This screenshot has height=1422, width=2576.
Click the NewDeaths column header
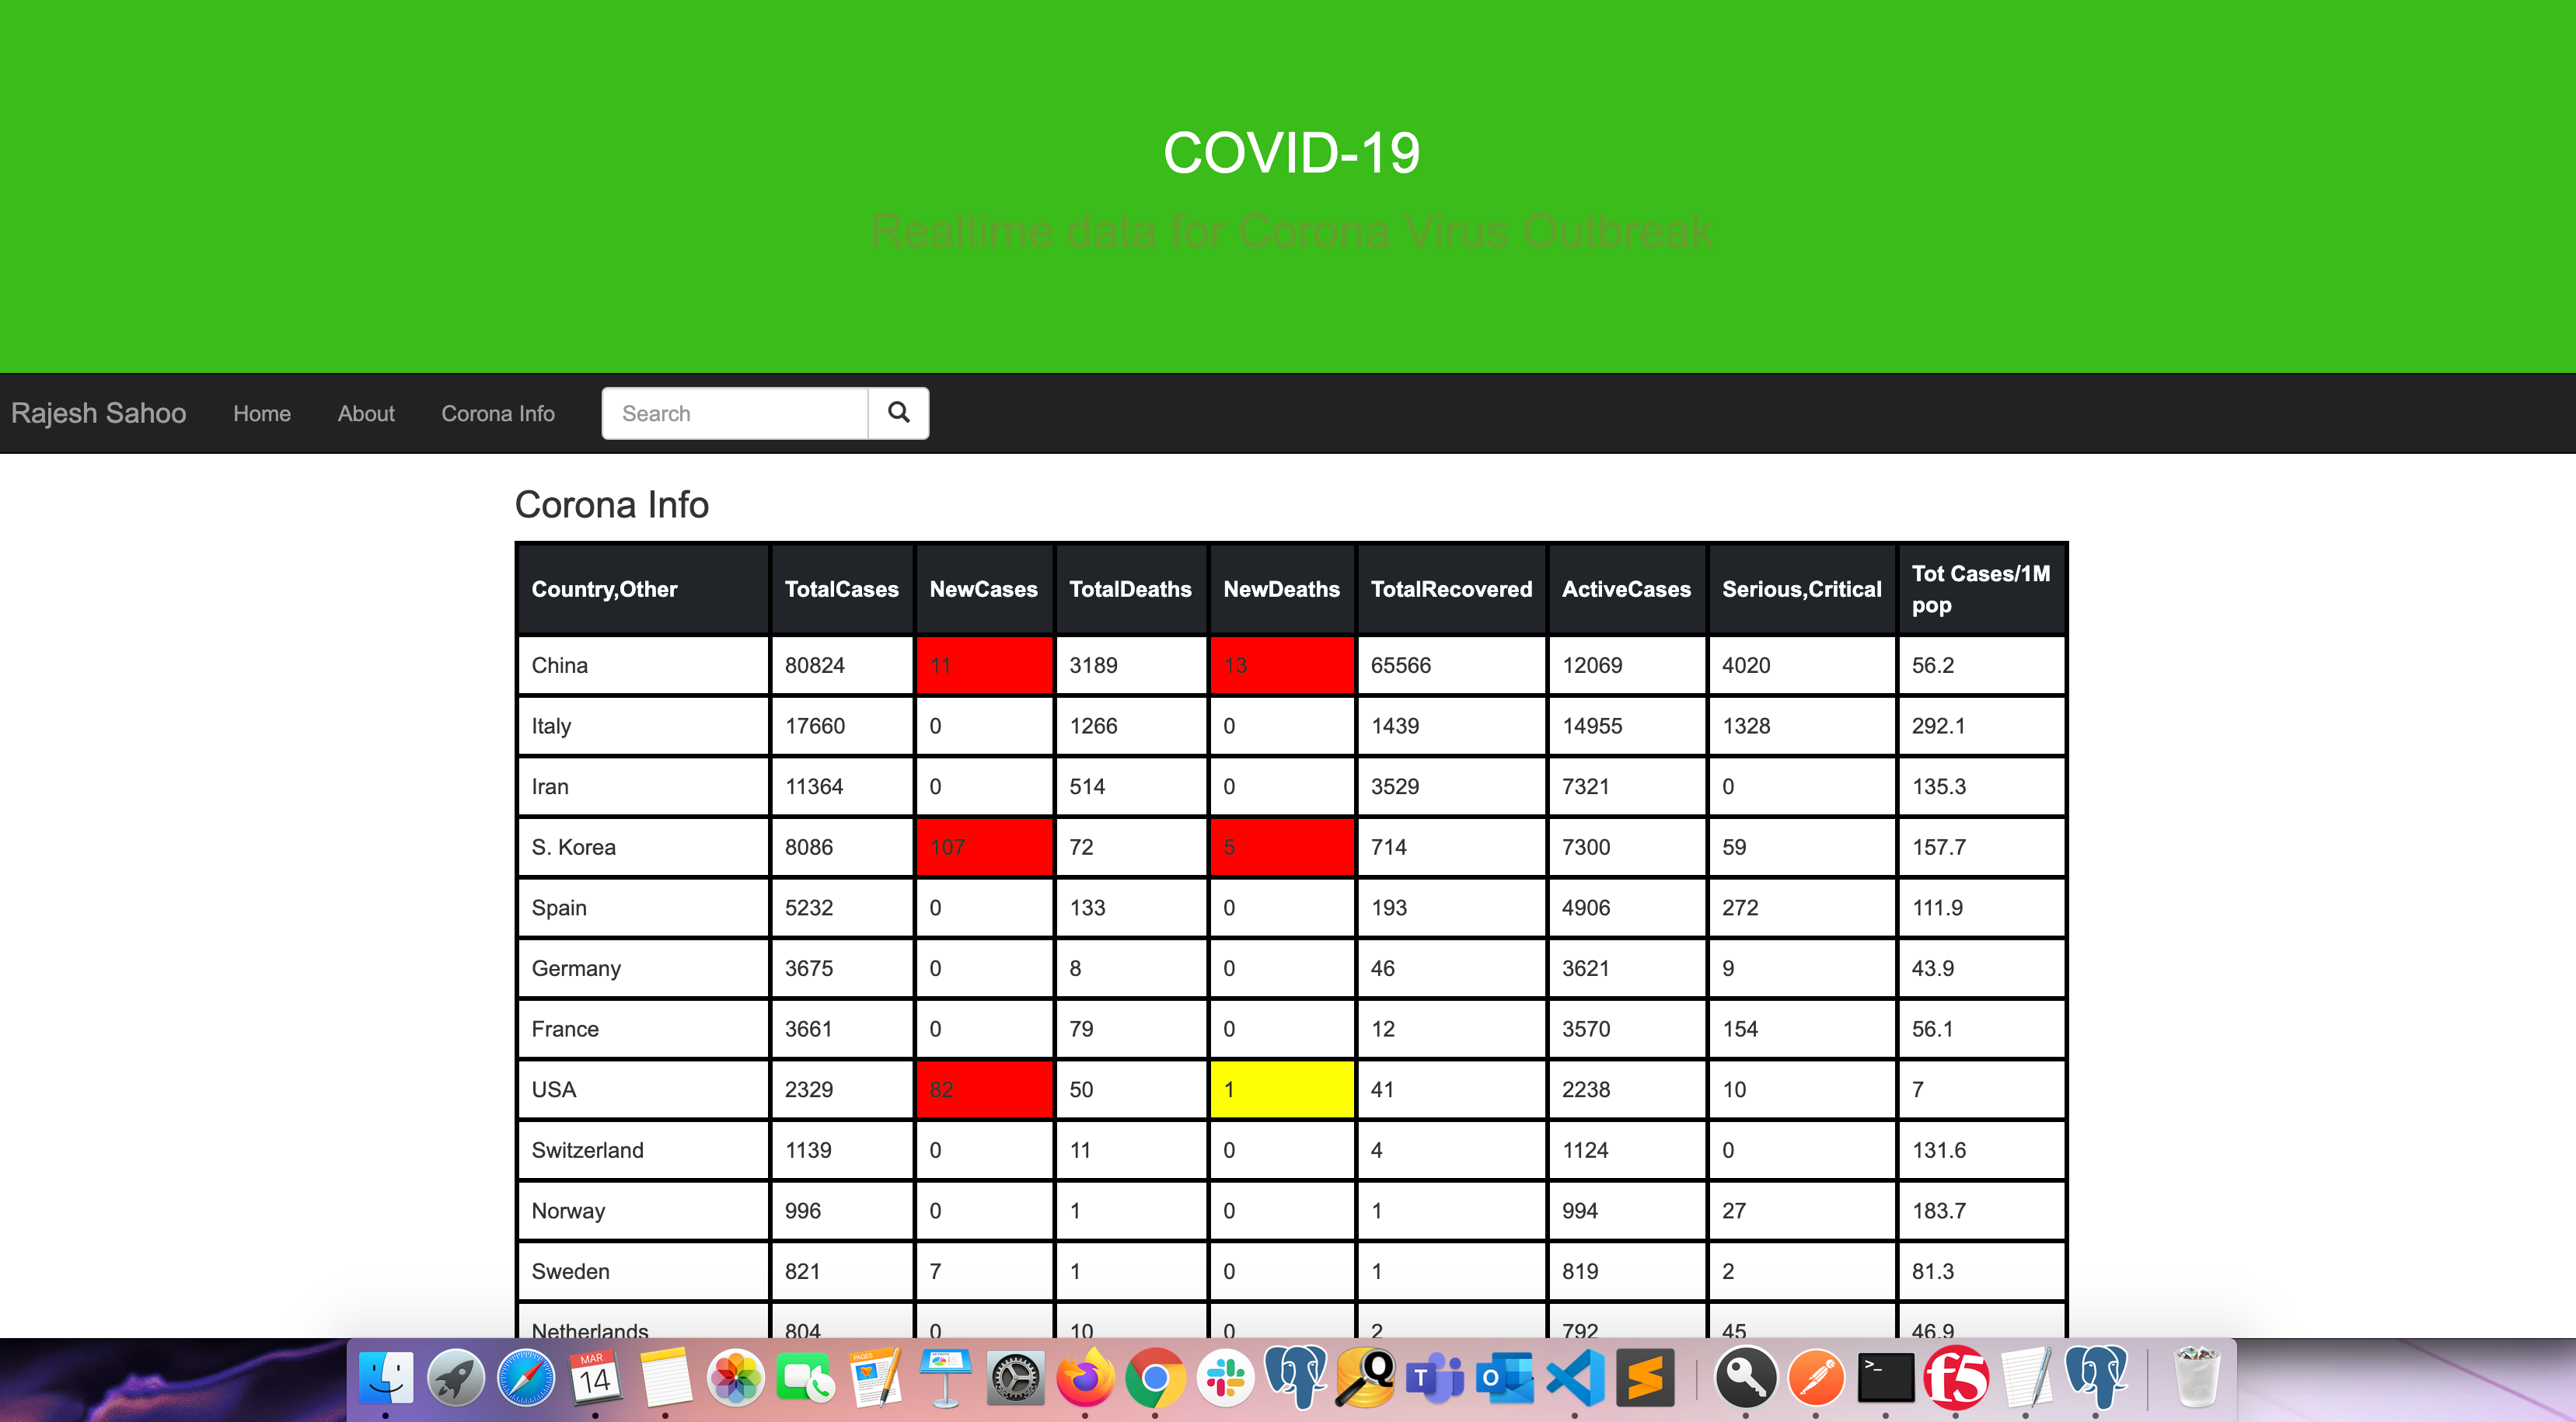pos(1281,589)
